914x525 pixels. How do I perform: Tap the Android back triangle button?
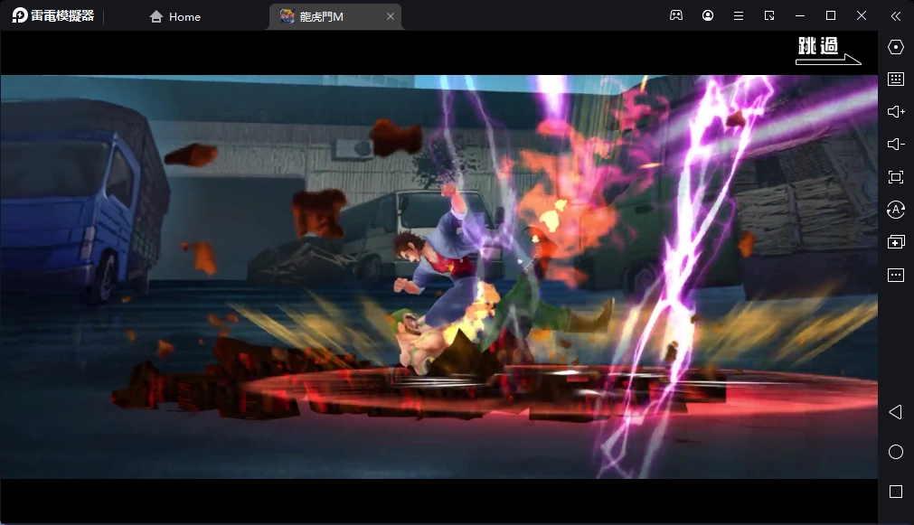pyautogui.click(x=896, y=413)
